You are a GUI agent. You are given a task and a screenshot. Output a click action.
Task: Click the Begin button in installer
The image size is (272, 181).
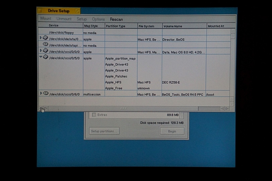point(172,131)
